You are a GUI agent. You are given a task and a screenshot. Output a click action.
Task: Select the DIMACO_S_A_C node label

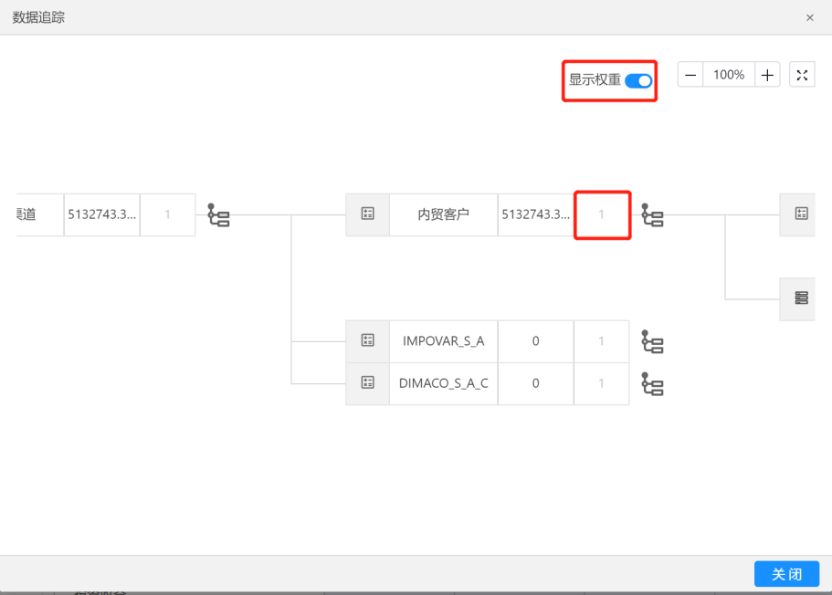(443, 383)
